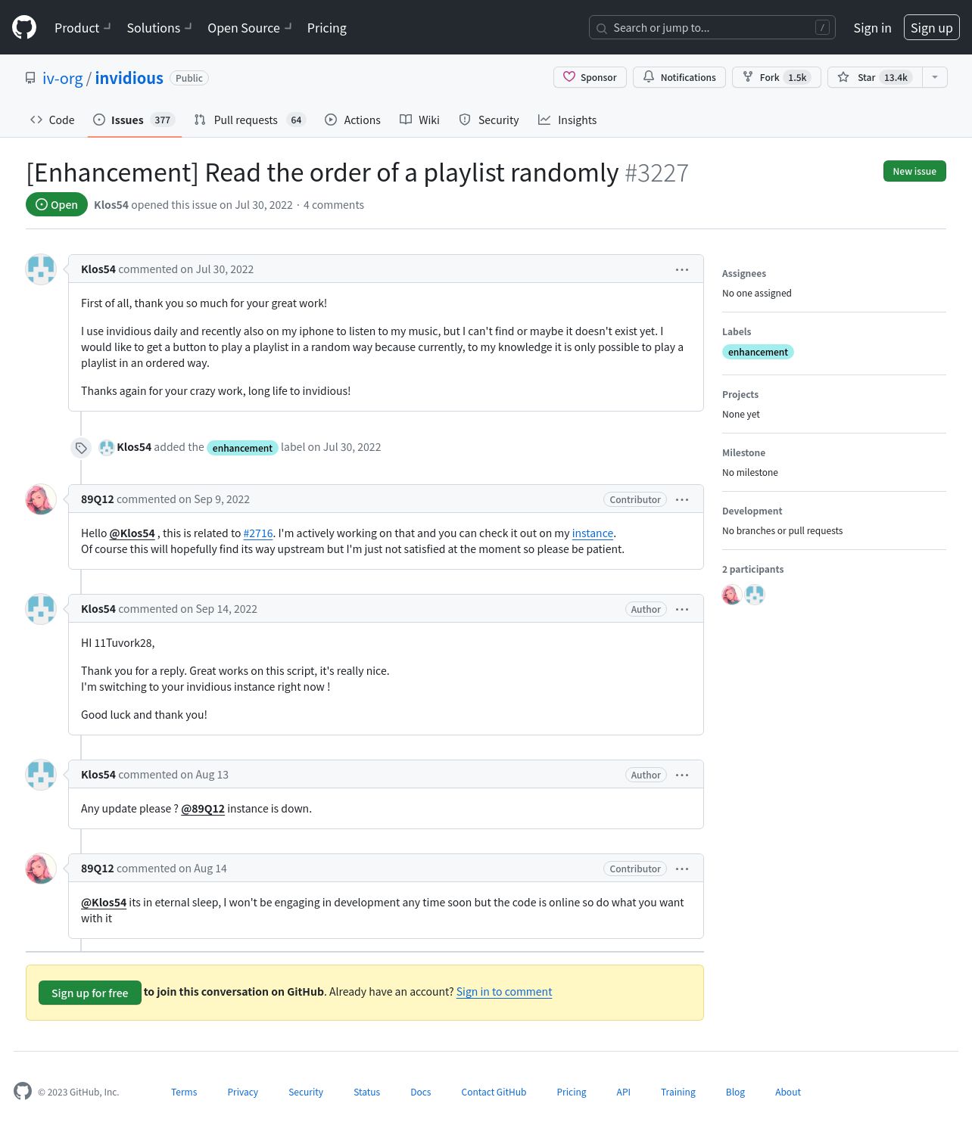Open the 89Q12 avatar on Sep 9 comment

point(41,499)
